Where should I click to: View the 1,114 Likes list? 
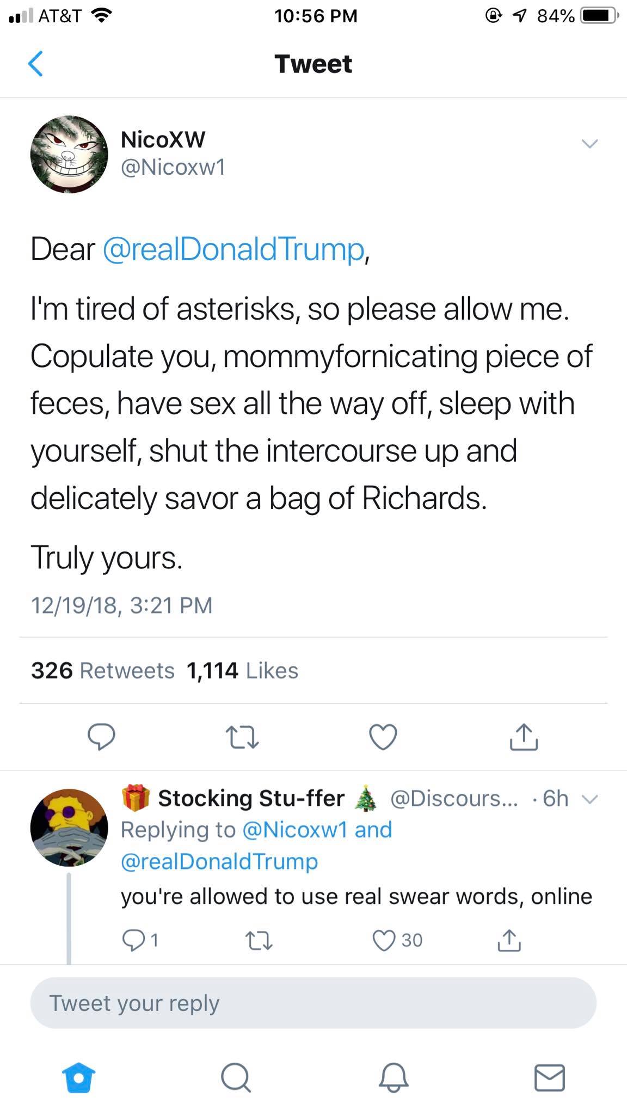[242, 671]
